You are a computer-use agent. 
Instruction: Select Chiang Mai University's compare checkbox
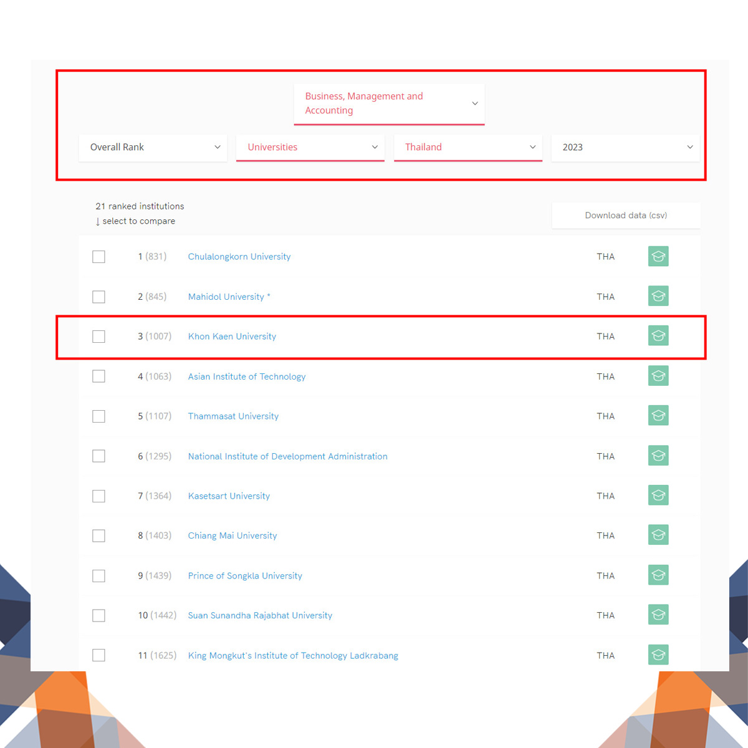(x=98, y=535)
